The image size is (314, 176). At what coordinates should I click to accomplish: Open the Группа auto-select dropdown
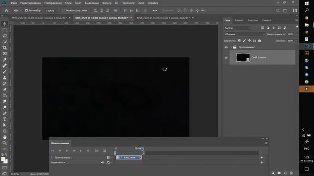[x=51, y=11]
